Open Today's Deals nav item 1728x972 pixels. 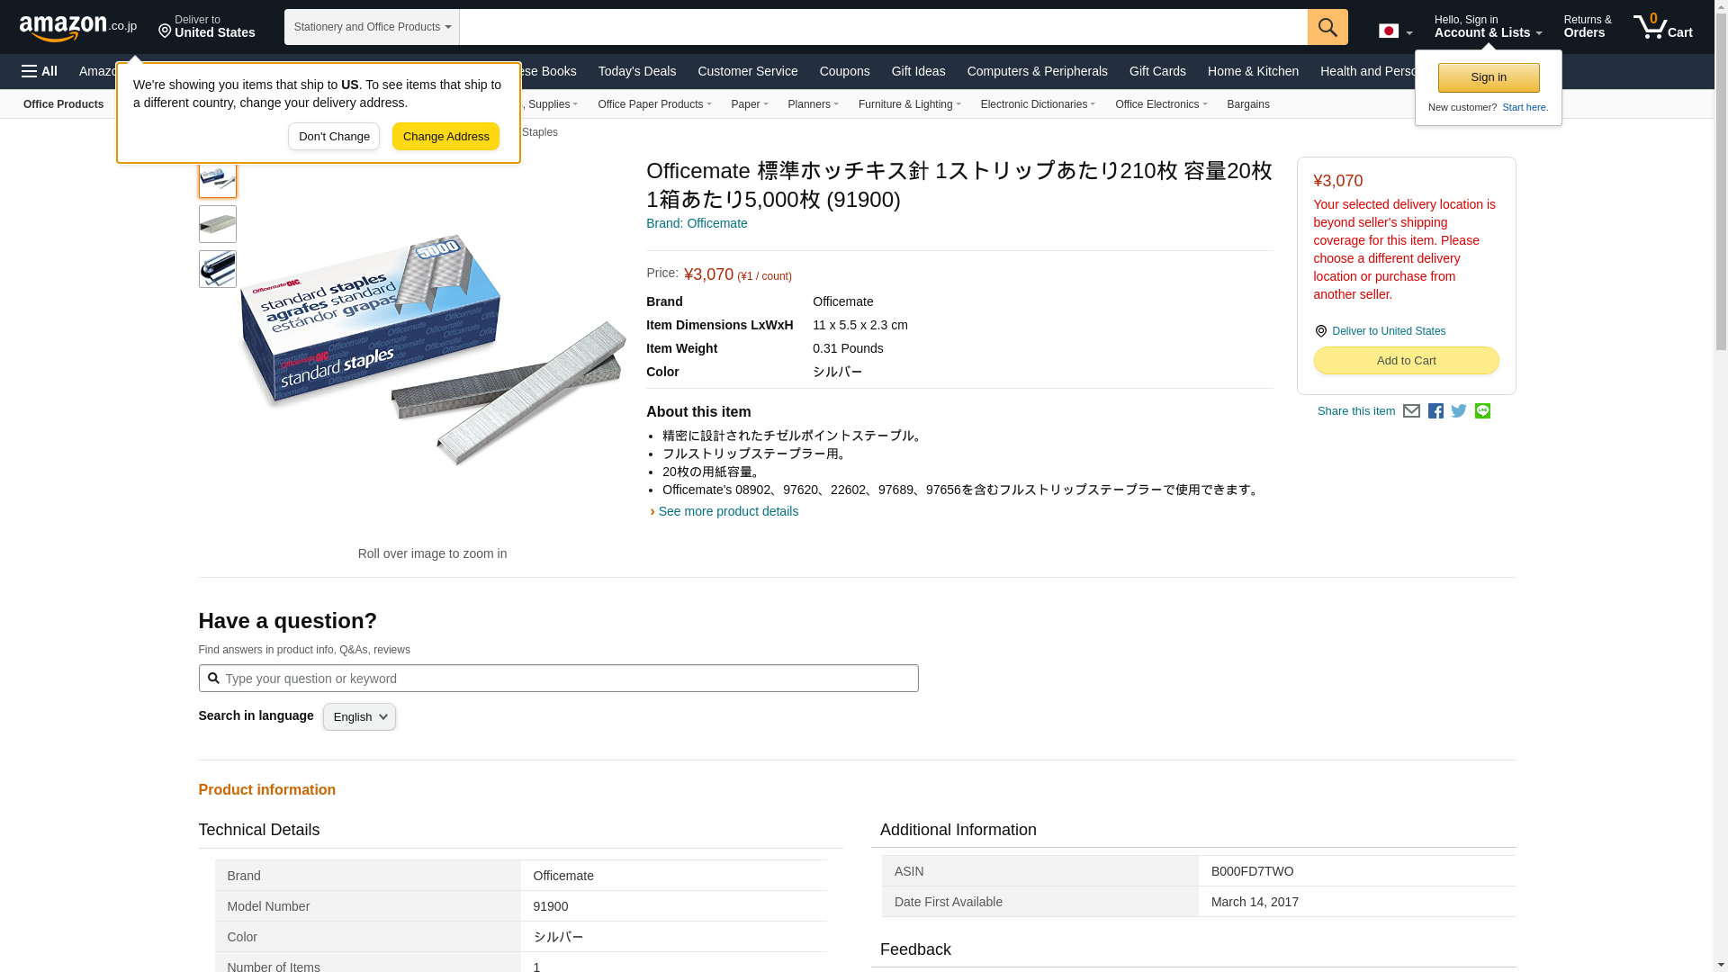636,71
